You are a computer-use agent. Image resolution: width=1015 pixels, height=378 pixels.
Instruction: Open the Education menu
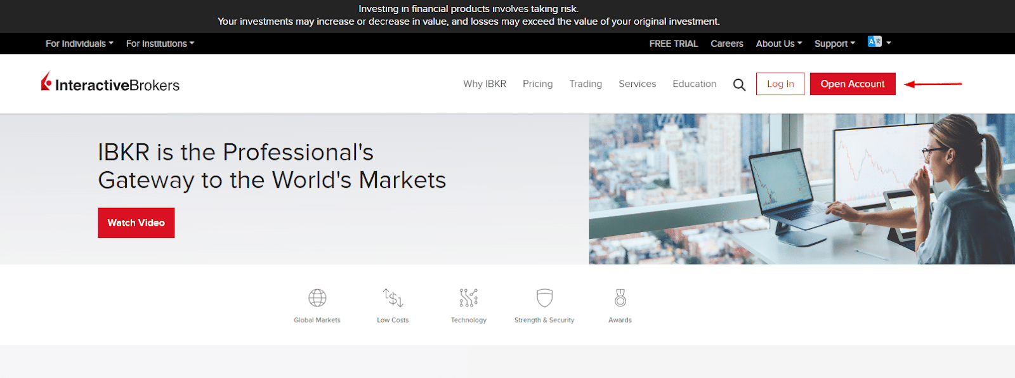coord(694,84)
